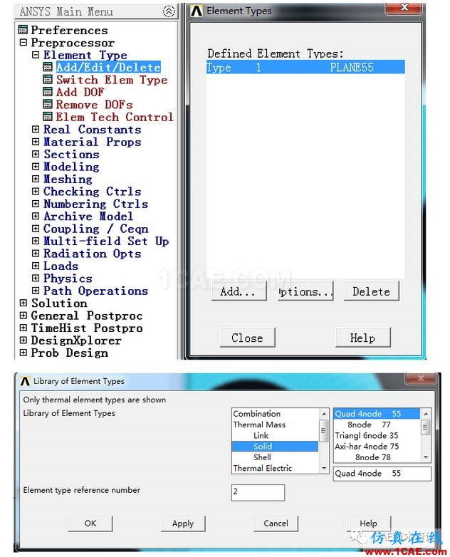Click Element type reference number field
Image resolution: width=450 pixels, height=557 pixels.
pyautogui.click(x=258, y=492)
